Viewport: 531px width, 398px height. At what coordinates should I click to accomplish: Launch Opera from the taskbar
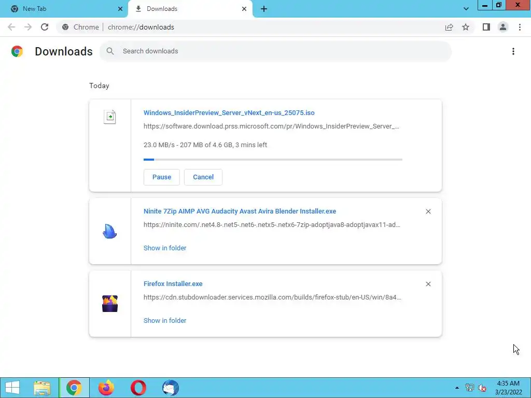[x=138, y=388]
